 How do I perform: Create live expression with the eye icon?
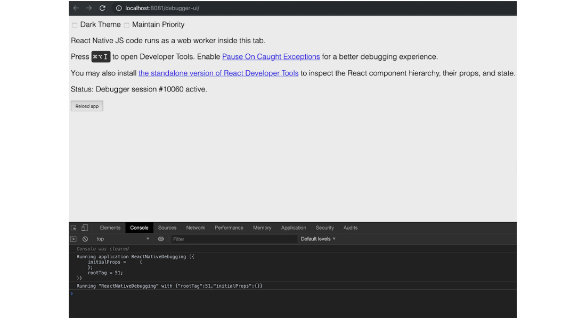click(161, 239)
